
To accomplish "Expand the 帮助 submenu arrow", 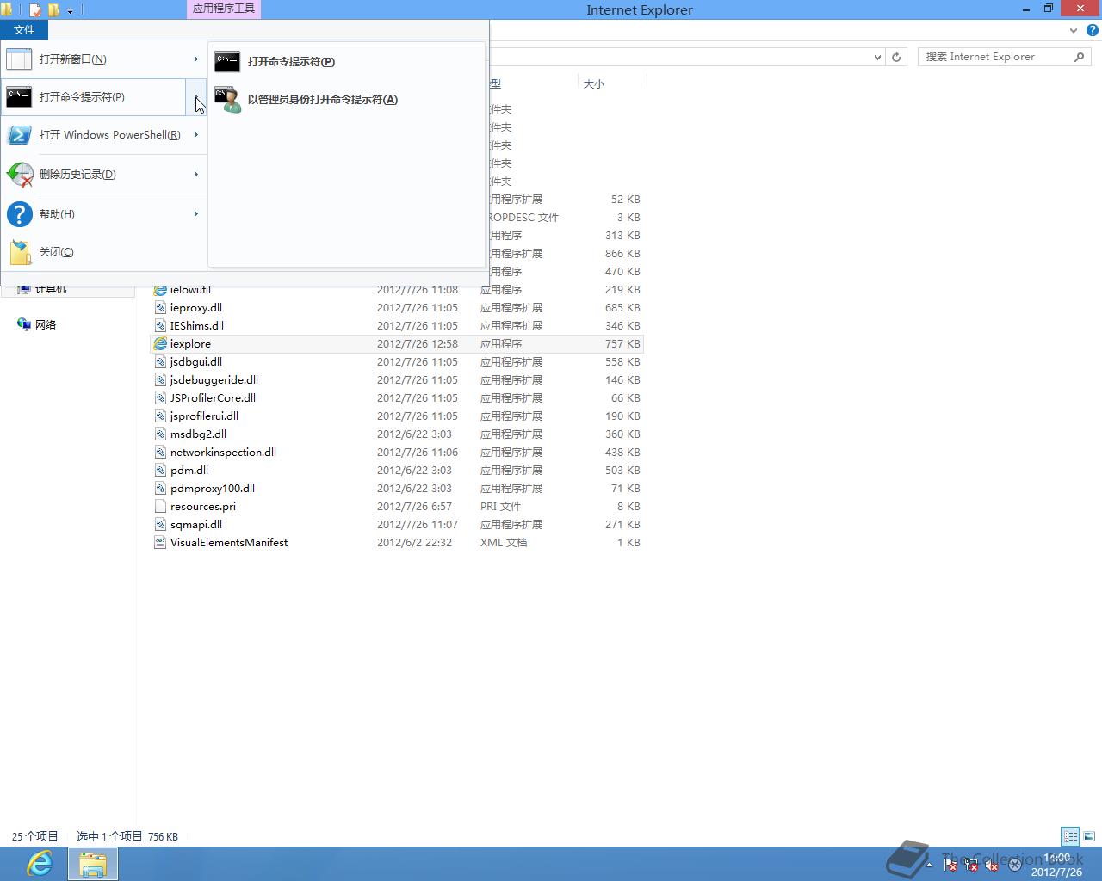I will (196, 214).
